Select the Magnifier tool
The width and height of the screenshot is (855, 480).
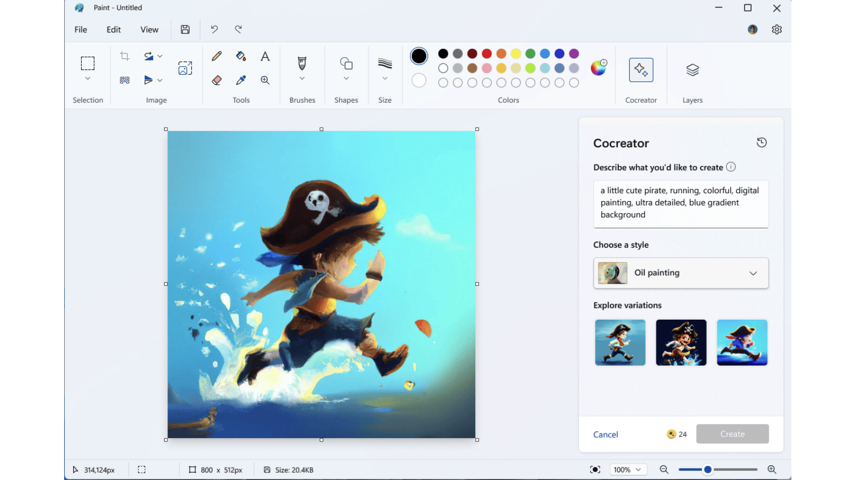[x=265, y=80]
